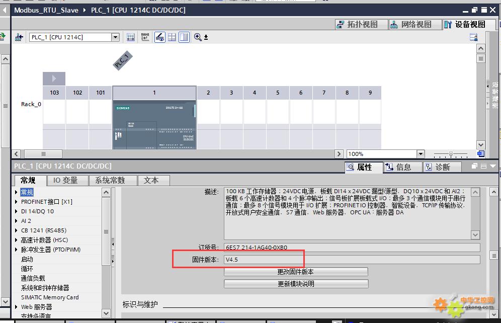Image resolution: width=501 pixels, height=323 pixels.
Task: Click properties tree scroll up arrow
Action: [106, 192]
